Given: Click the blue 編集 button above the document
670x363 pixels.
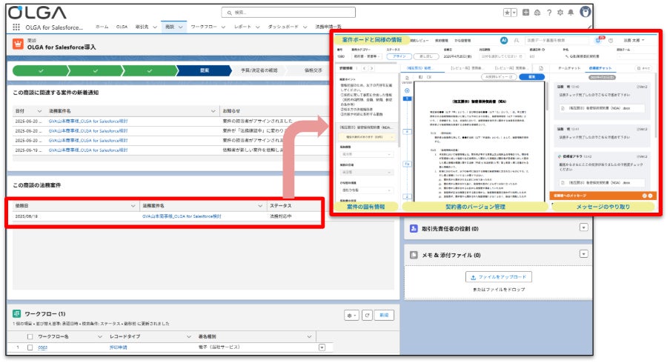Looking at the screenshot, I should coord(531,77).
